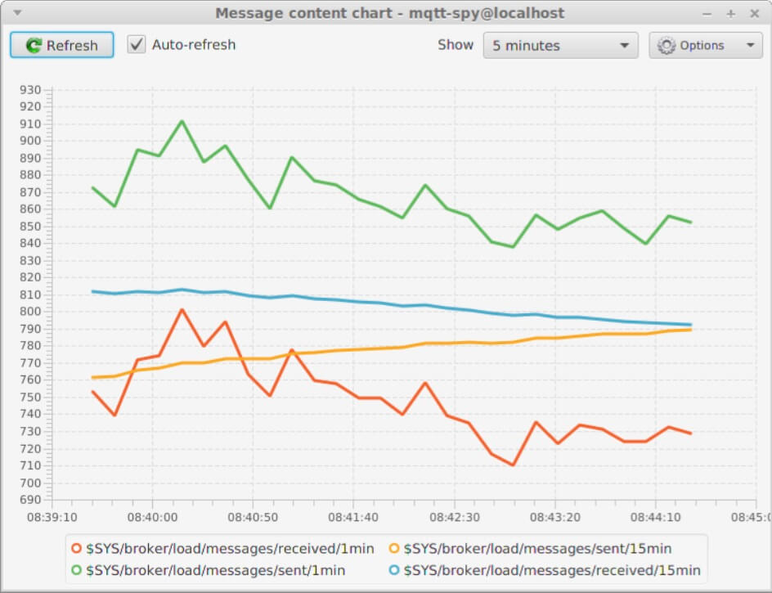Disable the Auto-refresh checkbox

pos(137,44)
